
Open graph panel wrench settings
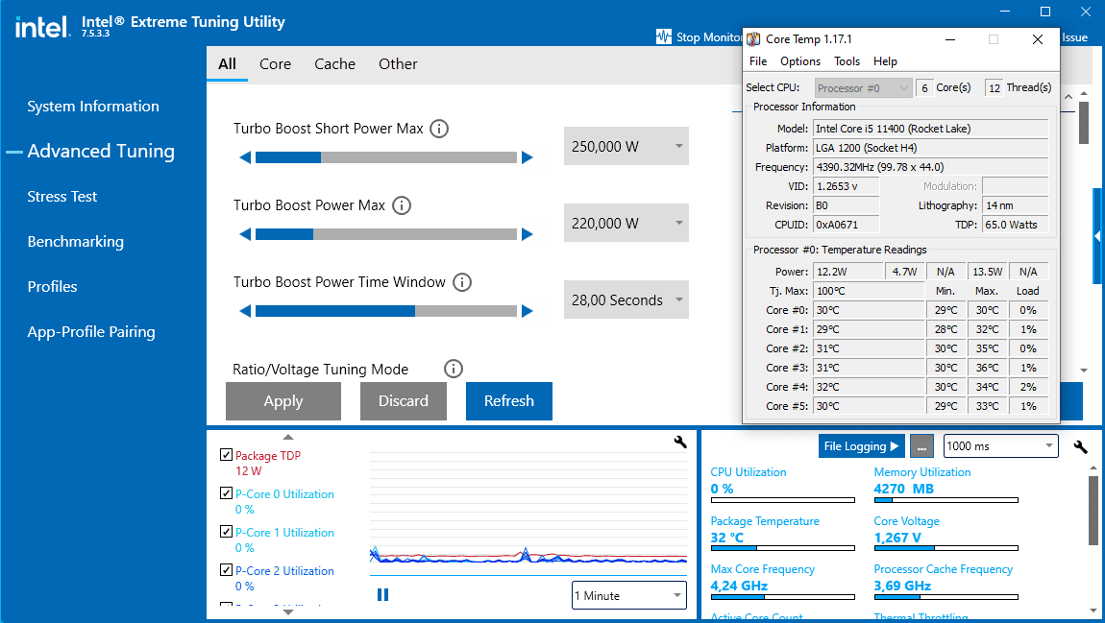tap(680, 443)
